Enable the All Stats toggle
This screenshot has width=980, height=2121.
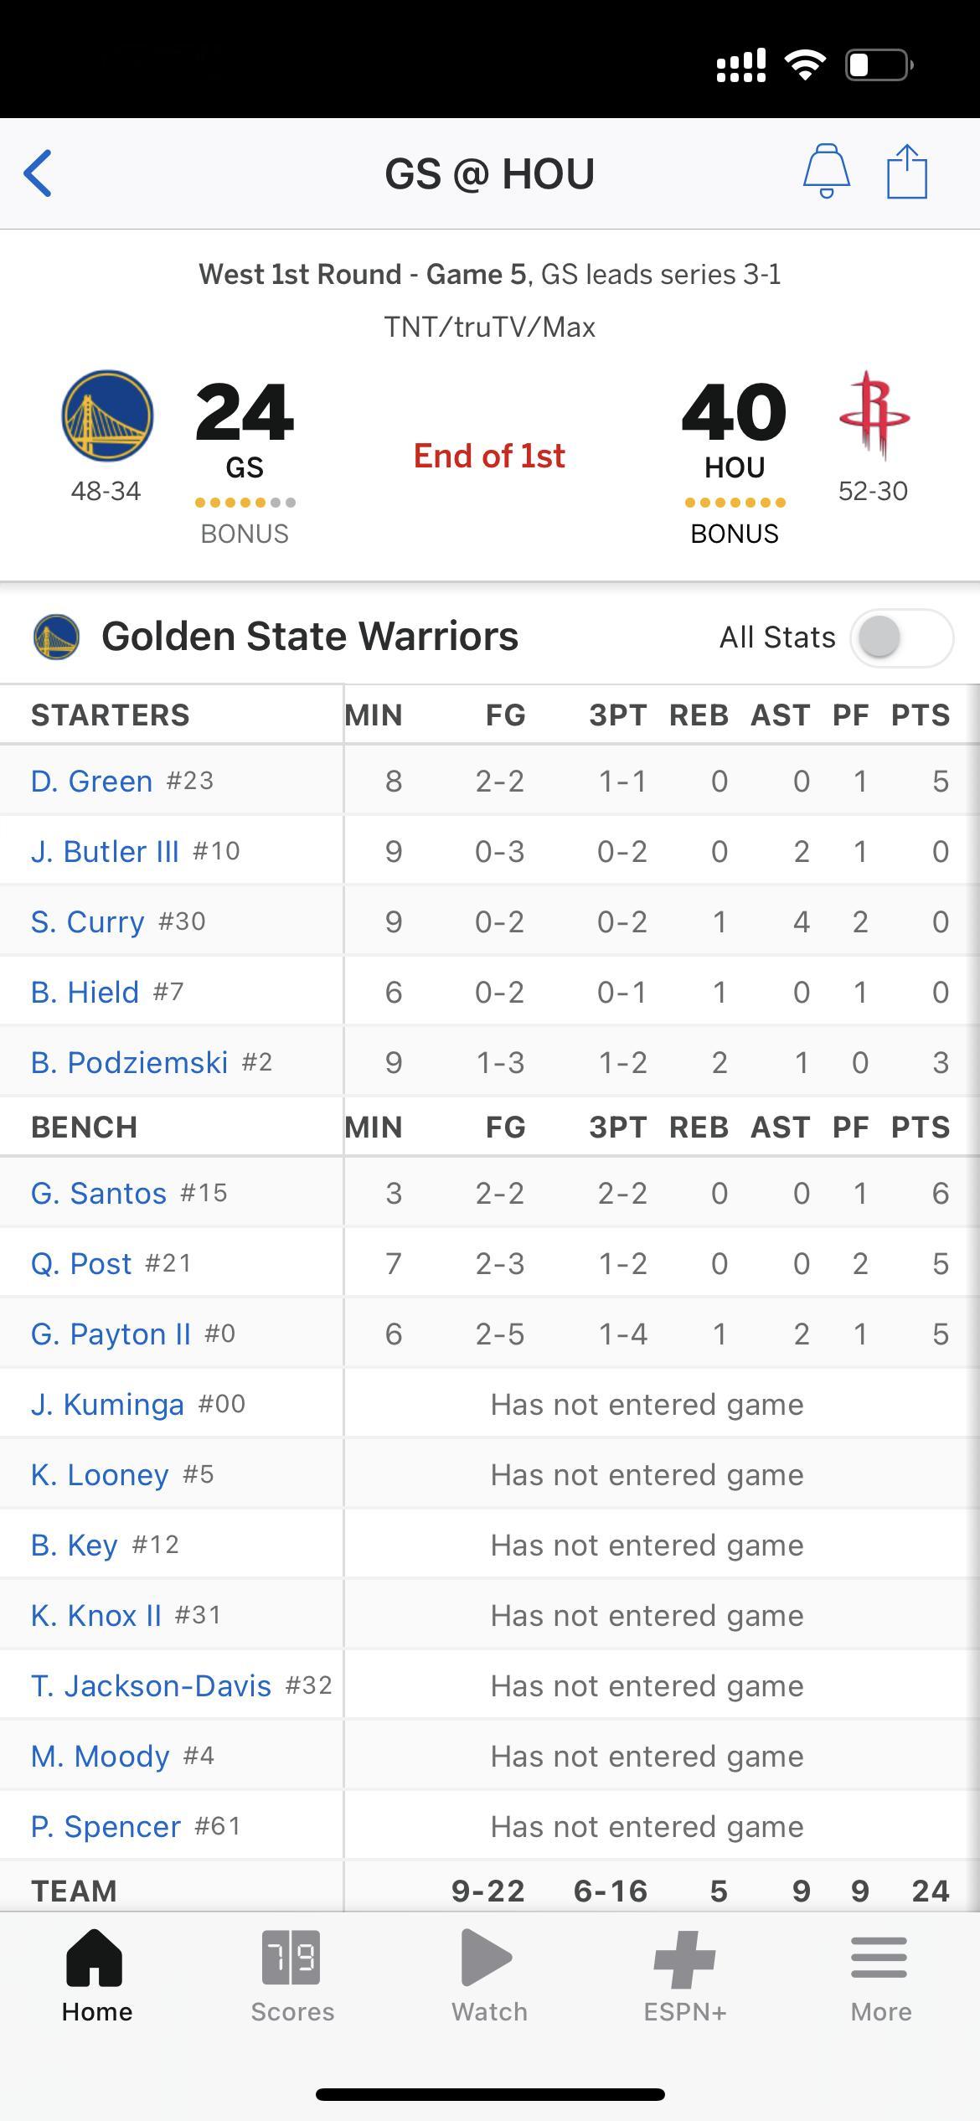pyautogui.click(x=901, y=637)
